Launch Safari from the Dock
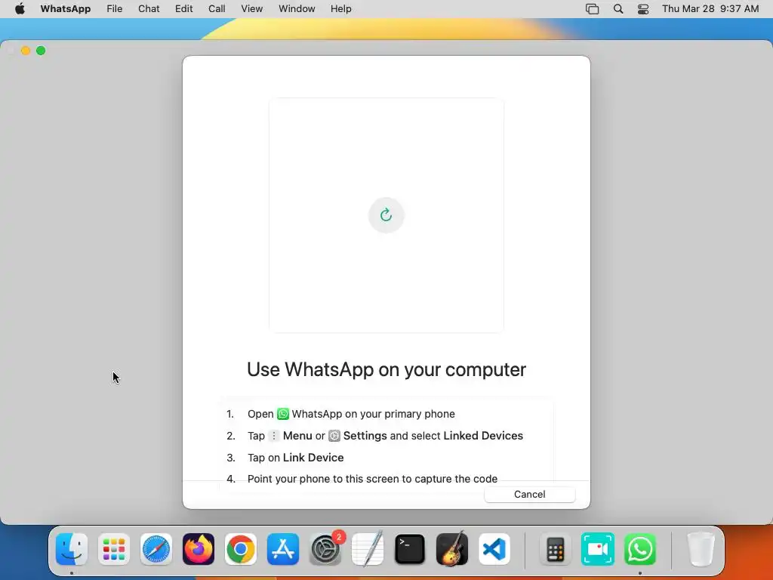The width and height of the screenshot is (773, 580). (156, 549)
